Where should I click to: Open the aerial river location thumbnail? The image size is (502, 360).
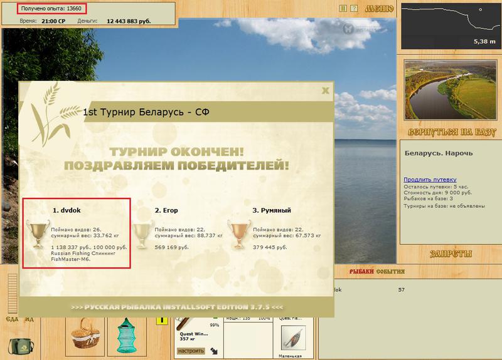pyautogui.click(x=451, y=90)
